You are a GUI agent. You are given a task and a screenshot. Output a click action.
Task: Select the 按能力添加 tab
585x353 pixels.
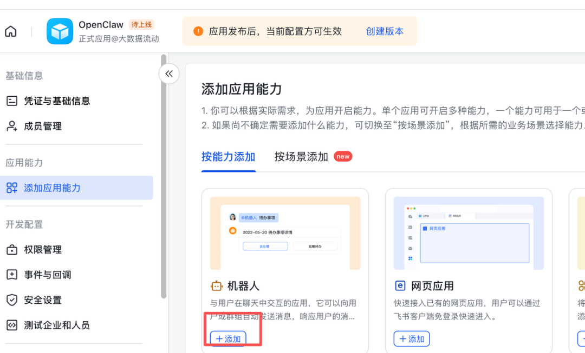tap(229, 156)
